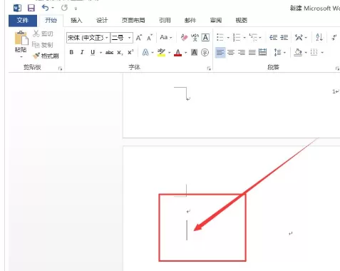Select Align Left
The width and height of the screenshot is (340, 271).
click(220, 52)
